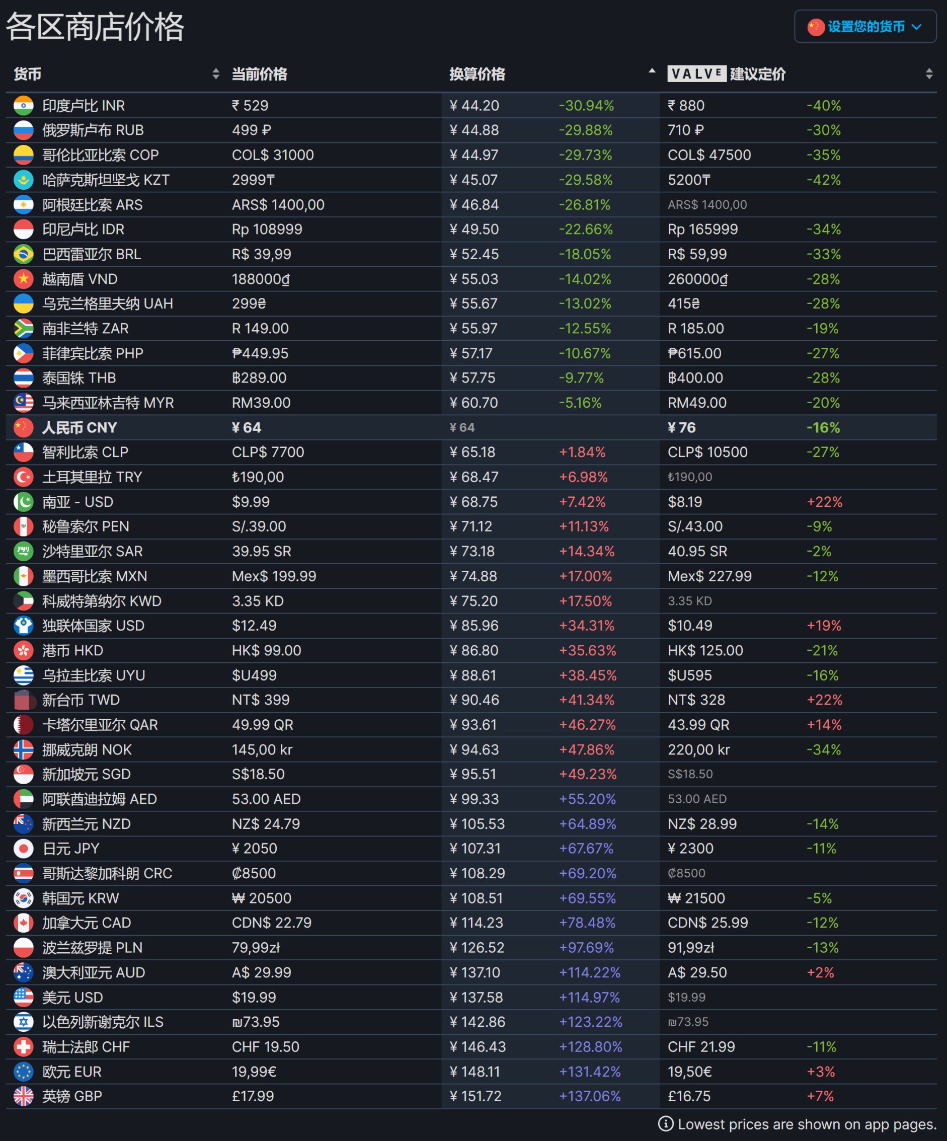The height and width of the screenshot is (1141, 947).
Task: Click the Uruguay flag icon
Action: (x=23, y=675)
